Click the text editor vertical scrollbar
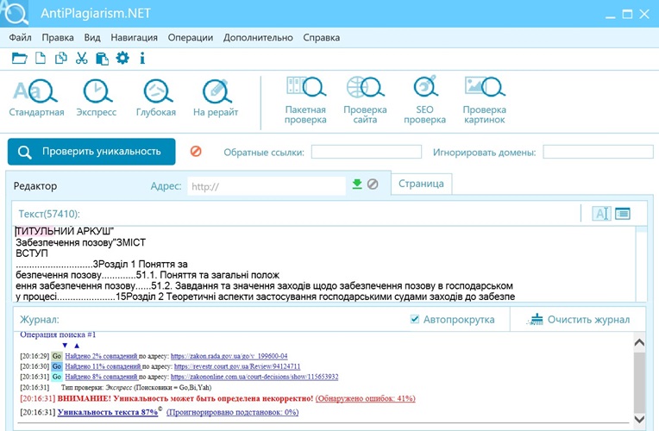 (642, 264)
